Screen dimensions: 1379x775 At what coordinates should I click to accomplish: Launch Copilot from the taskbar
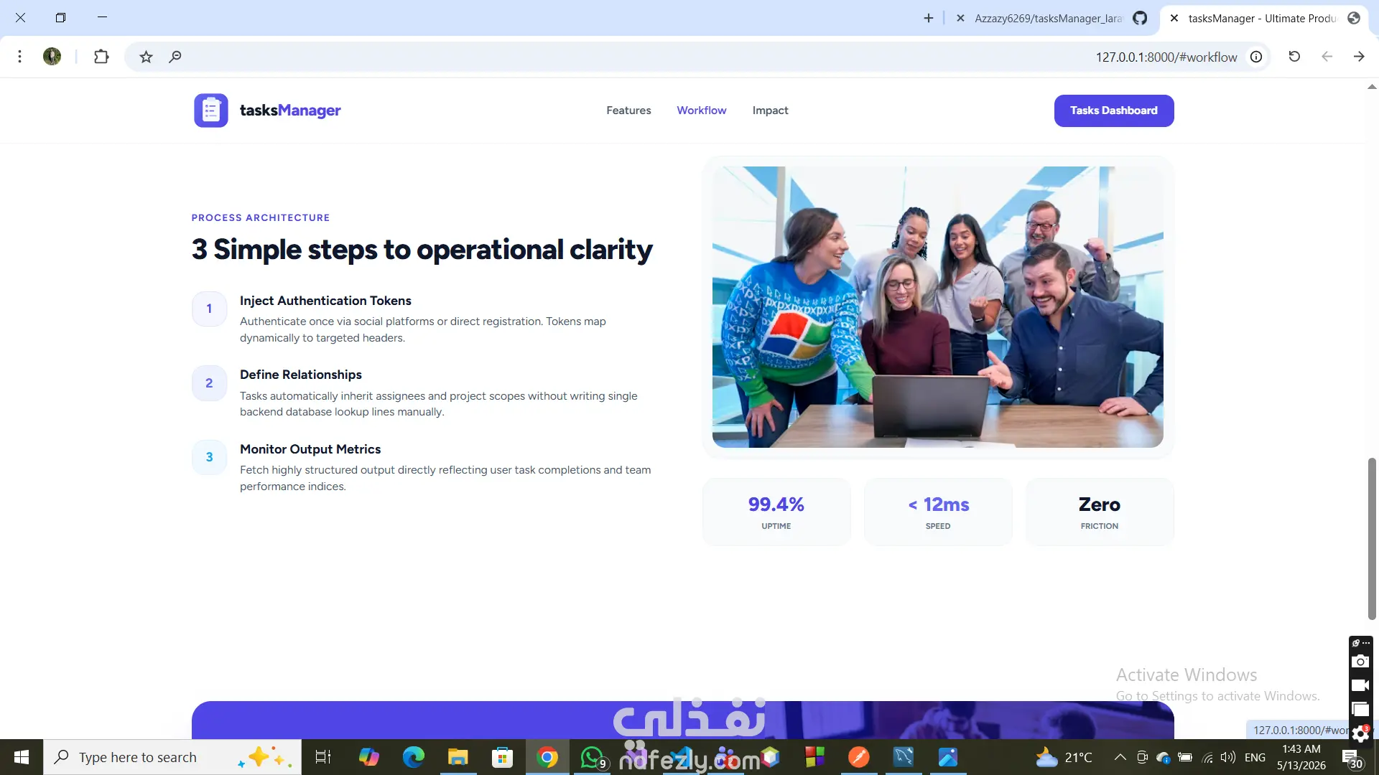click(x=368, y=757)
